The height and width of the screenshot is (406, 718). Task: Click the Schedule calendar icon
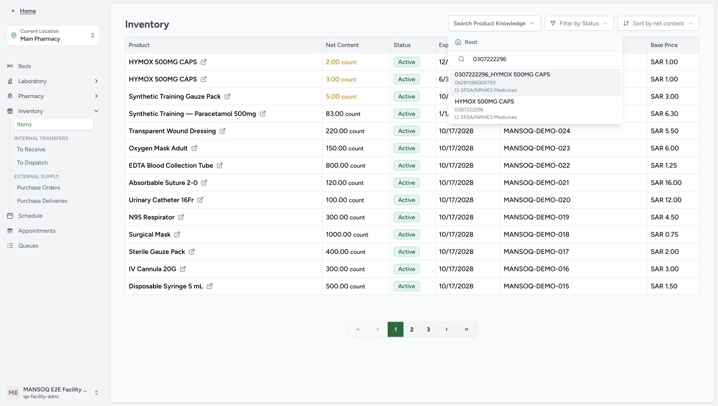[x=10, y=216]
